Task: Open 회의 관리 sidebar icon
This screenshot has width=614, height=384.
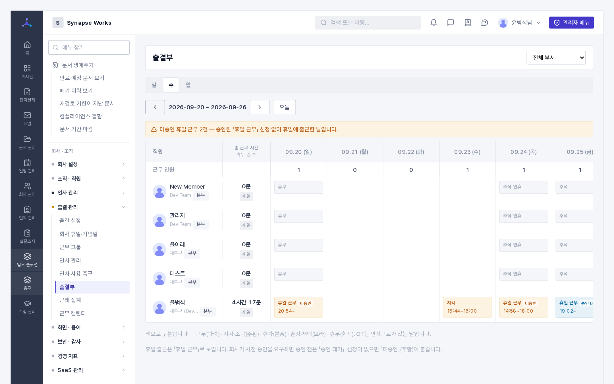Action: pos(27,189)
